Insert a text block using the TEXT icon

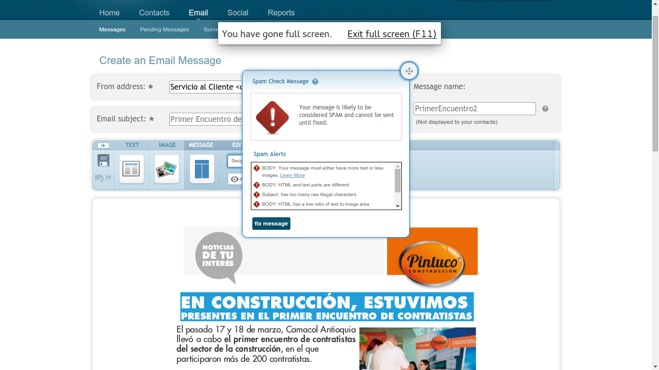point(132,169)
